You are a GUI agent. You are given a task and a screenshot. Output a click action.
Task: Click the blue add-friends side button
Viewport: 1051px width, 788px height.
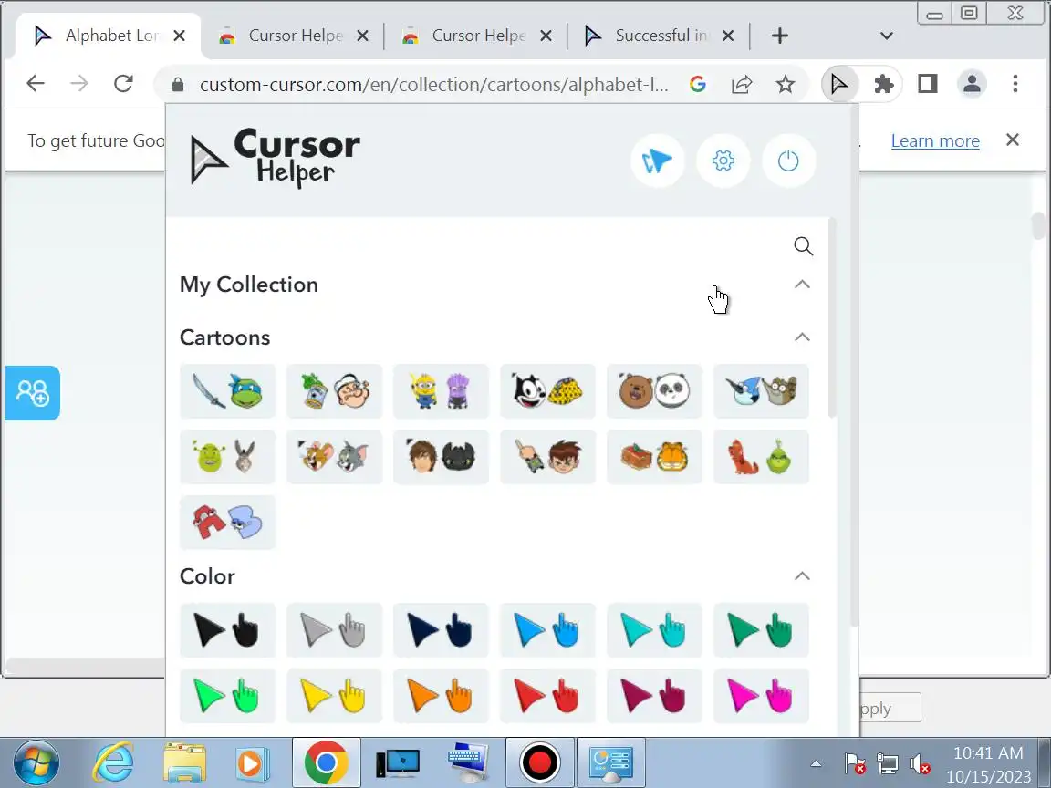pyautogui.click(x=32, y=393)
